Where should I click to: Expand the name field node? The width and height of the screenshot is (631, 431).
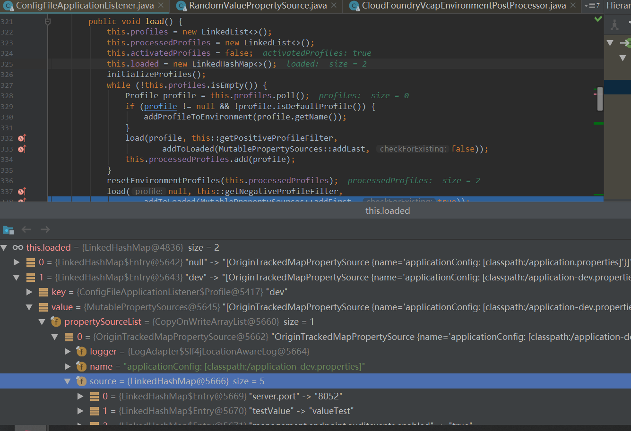[68, 367]
